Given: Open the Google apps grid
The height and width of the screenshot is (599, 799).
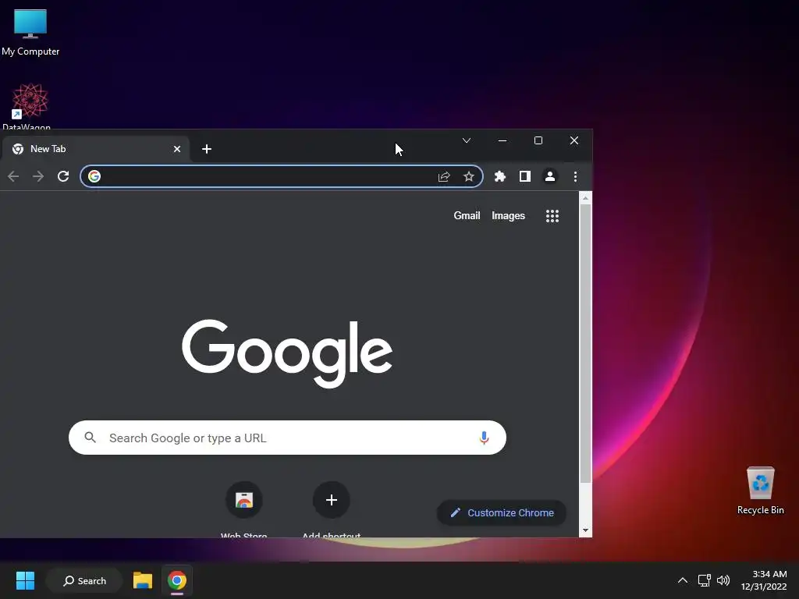Looking at the screenshot, I should pyautogui.click(x=552, y=216).
